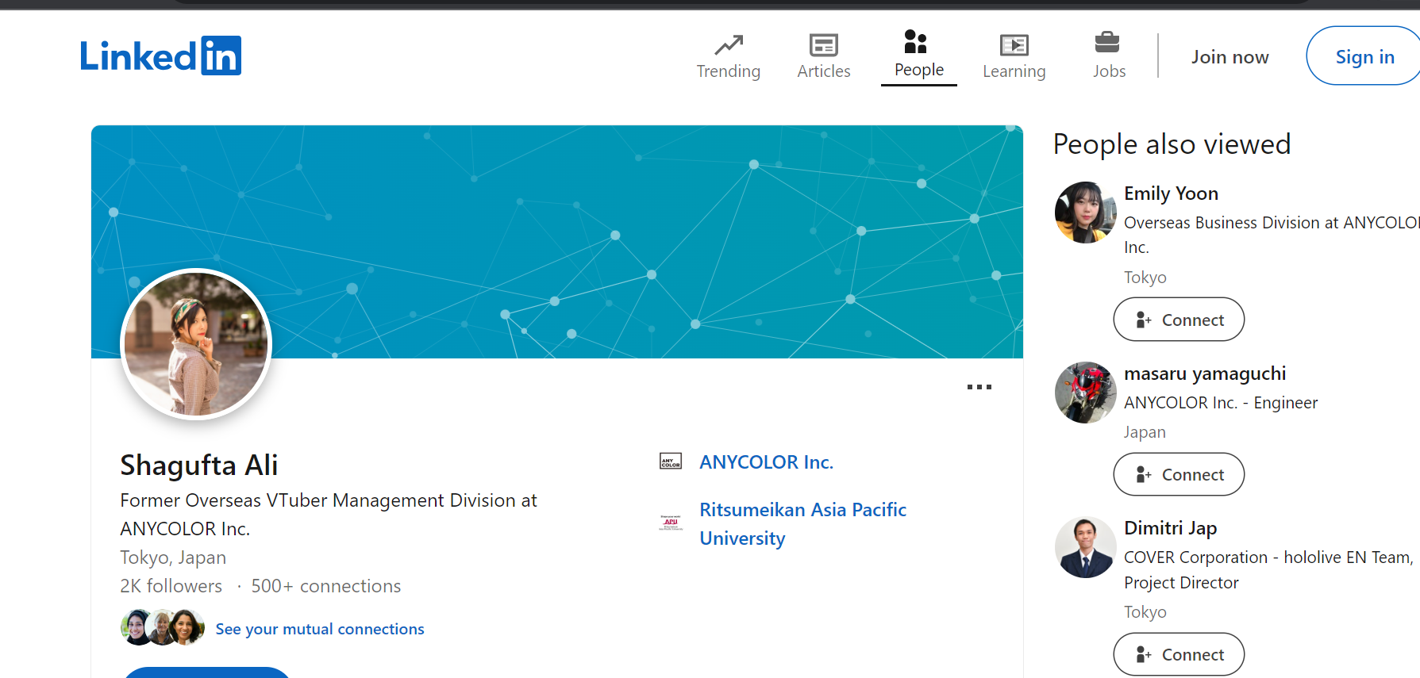Open Ritsumeikan Asia Pacific University link
The image size is (1420, 678).
coord(802,524)
